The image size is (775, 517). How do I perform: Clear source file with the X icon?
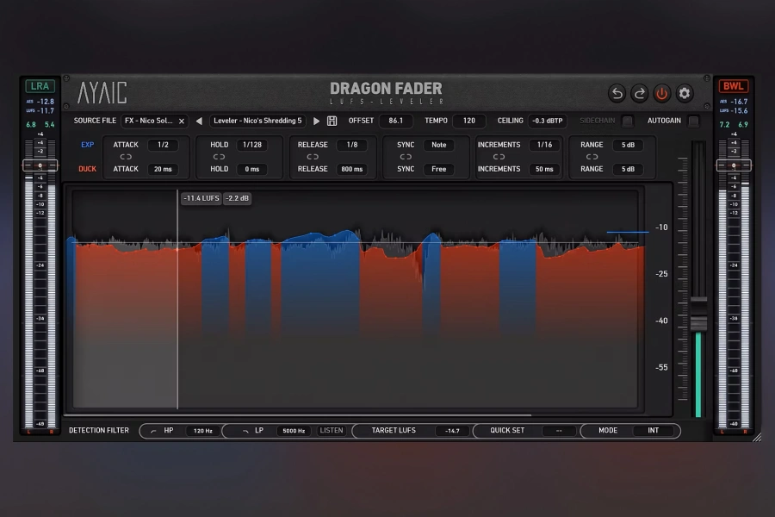pos(182,121)
